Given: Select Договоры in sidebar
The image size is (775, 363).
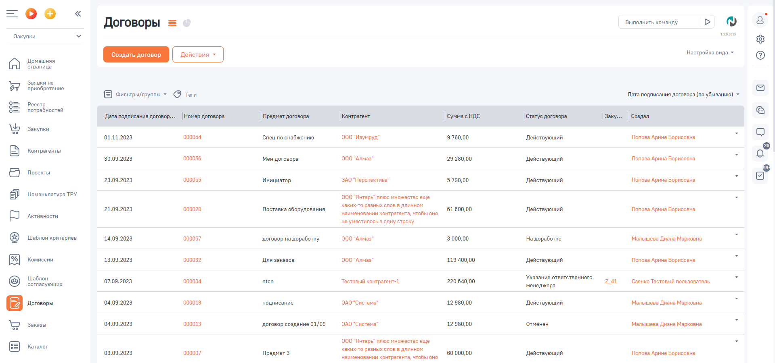Looking at the screenshot, I should tap(44, 303).
